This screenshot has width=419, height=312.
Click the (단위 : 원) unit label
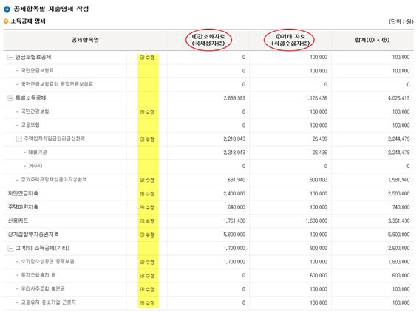pyautogui.click(x=401, y=21)
